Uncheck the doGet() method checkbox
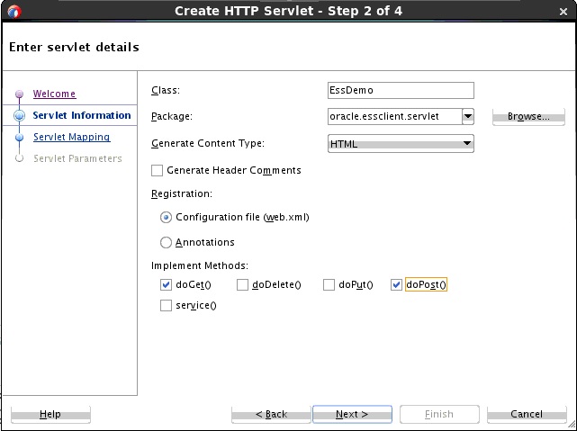 (x=166, y=284)
